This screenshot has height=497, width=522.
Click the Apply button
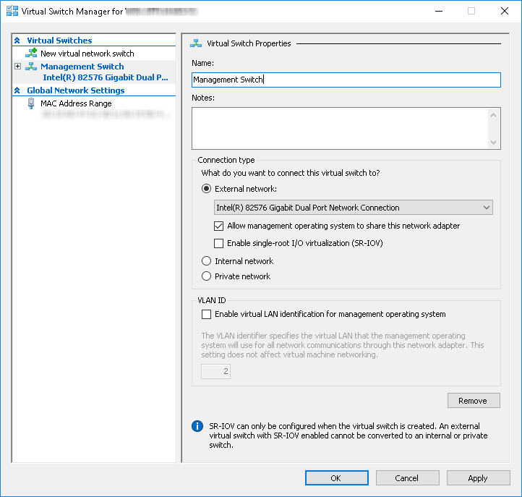[x=478, y=478]
